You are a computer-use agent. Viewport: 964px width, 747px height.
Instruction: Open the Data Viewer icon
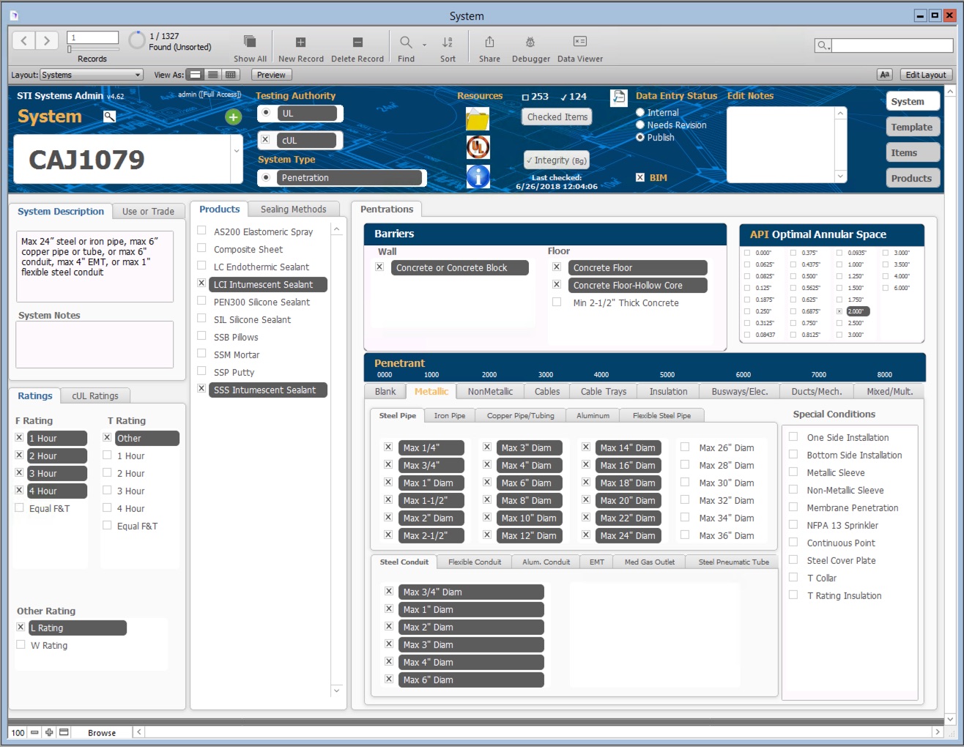[579, 42]
